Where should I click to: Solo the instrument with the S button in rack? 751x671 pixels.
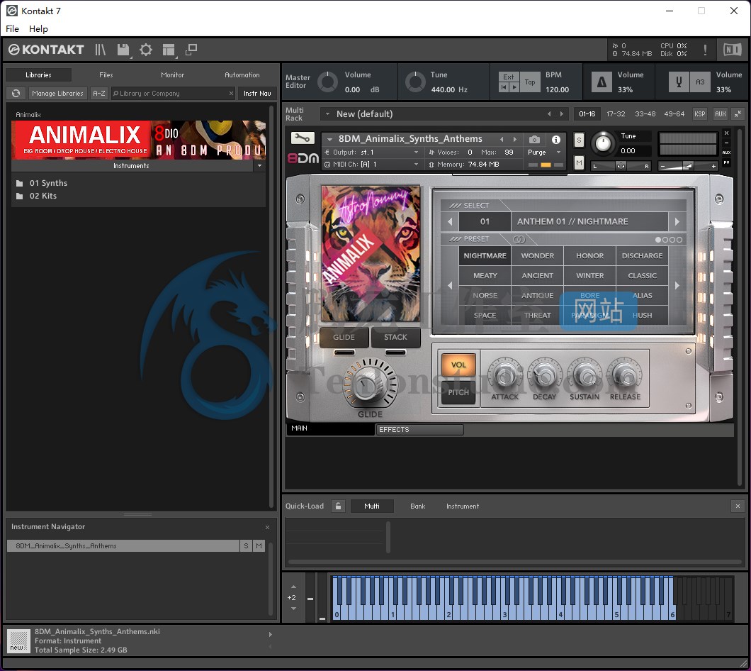point(579,140)
